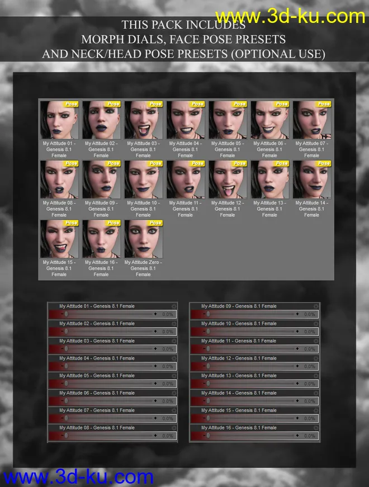Click the My Attitude 15 percentage value field
369x487 pixels.
pos(310,419)
